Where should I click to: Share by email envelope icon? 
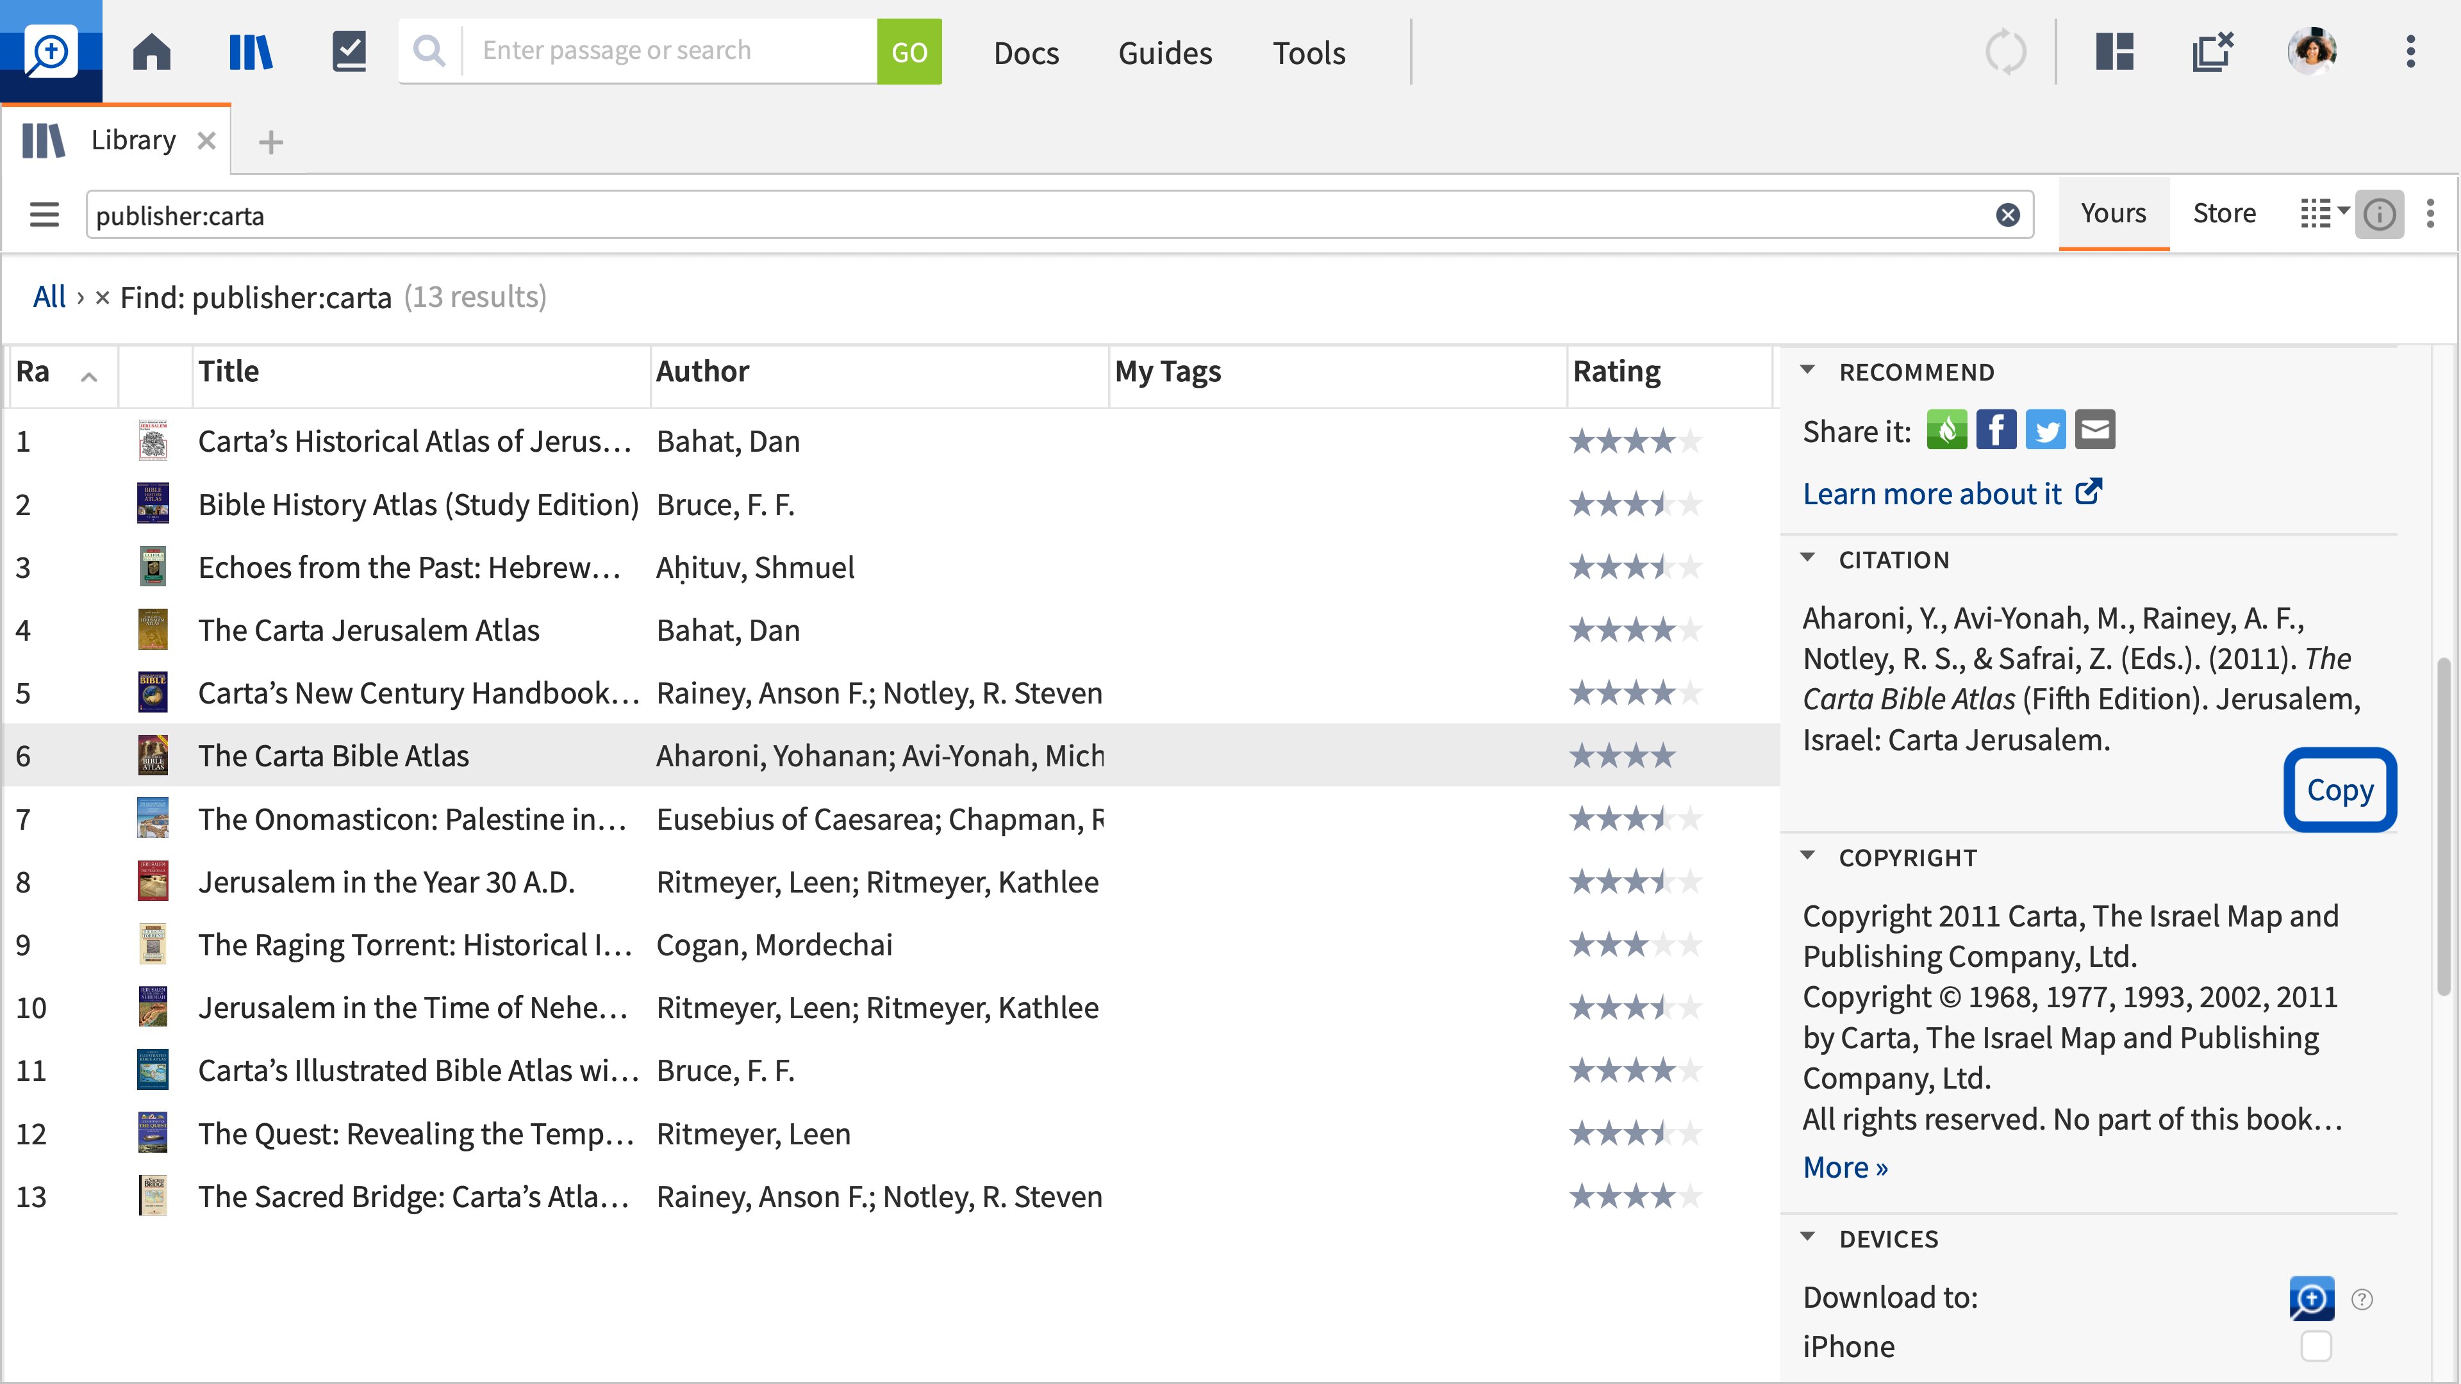[2095, 430]
